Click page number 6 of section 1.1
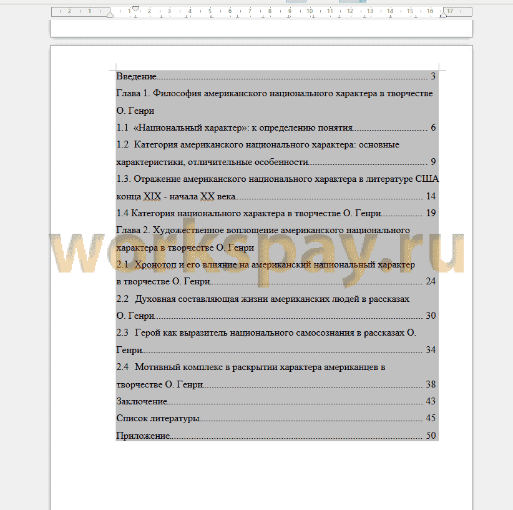513x510 pixels. [x=433, y=127]
